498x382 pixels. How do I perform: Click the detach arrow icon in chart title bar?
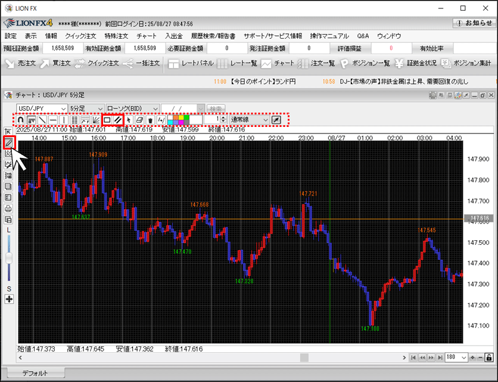pyautogui.click(x=466, y=95)
